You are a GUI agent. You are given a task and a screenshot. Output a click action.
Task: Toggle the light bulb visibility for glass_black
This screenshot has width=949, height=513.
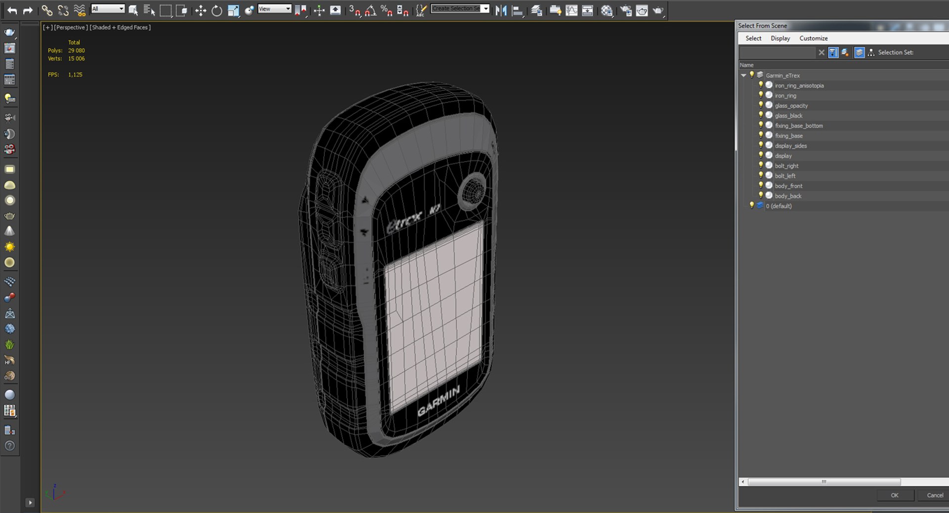click(761, 115)
